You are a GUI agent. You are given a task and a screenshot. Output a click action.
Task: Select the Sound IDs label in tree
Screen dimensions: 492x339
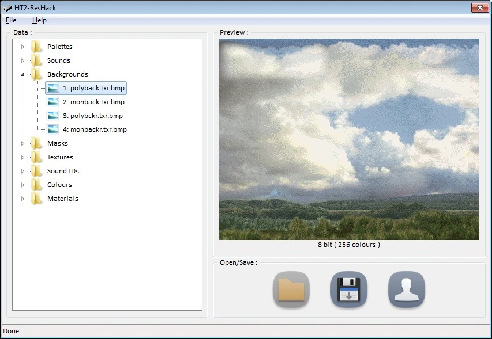(63, 171)
